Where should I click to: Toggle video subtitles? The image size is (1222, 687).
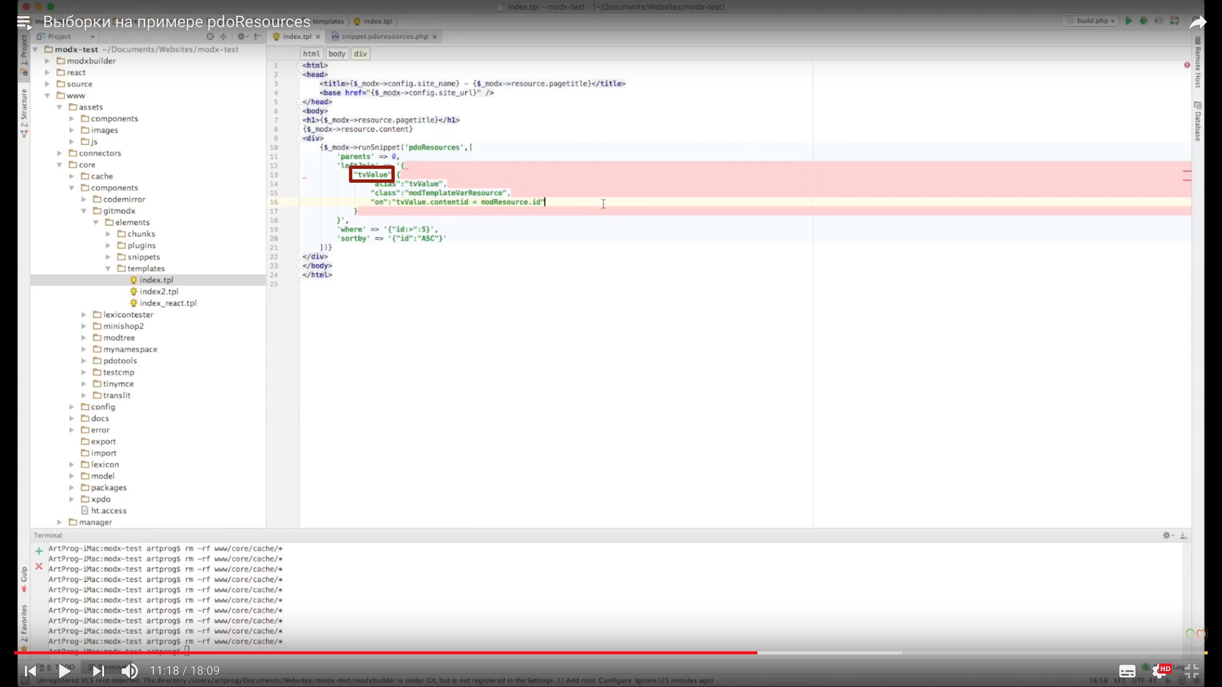tap(1127, 671)
